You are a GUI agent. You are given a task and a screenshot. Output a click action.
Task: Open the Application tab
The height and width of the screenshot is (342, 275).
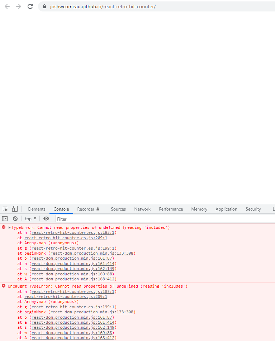click(226, 209)
